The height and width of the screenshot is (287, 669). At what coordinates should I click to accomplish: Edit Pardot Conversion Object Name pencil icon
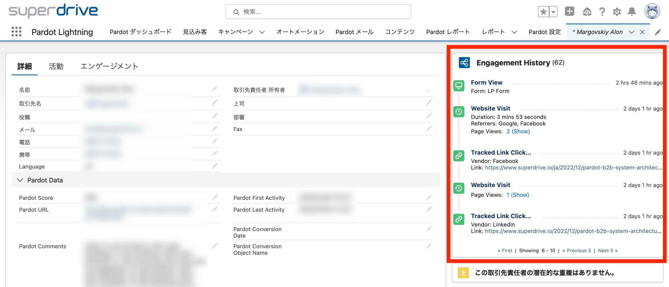[429, 246]
